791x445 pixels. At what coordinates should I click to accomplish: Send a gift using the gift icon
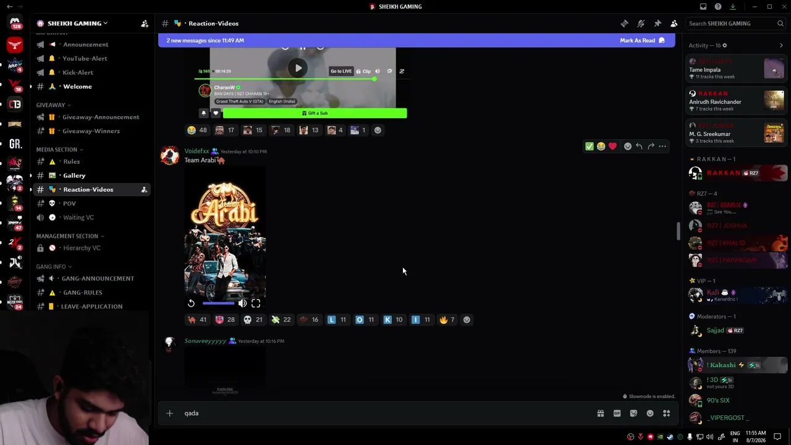tap(600, 413)
